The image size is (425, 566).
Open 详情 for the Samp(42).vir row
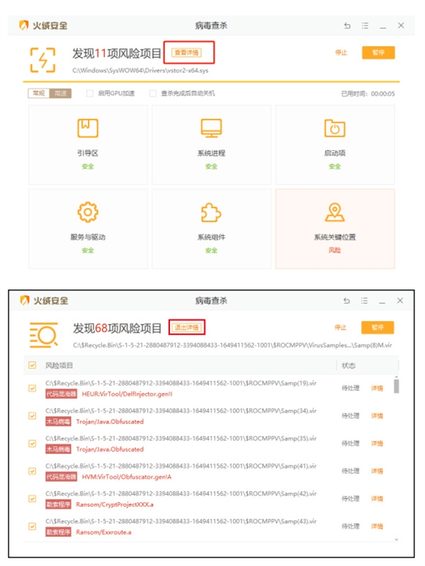[377, 499]
